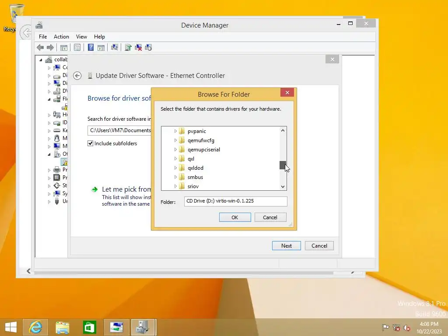
Task: Click the blue question mark Help toolbar icon
Action: pos(91,47)
